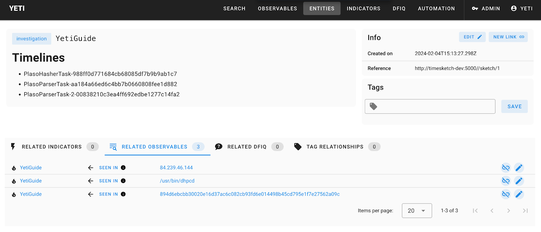Go to the first page of results
The height and width of the screenshot is (232, 541).
475,211
